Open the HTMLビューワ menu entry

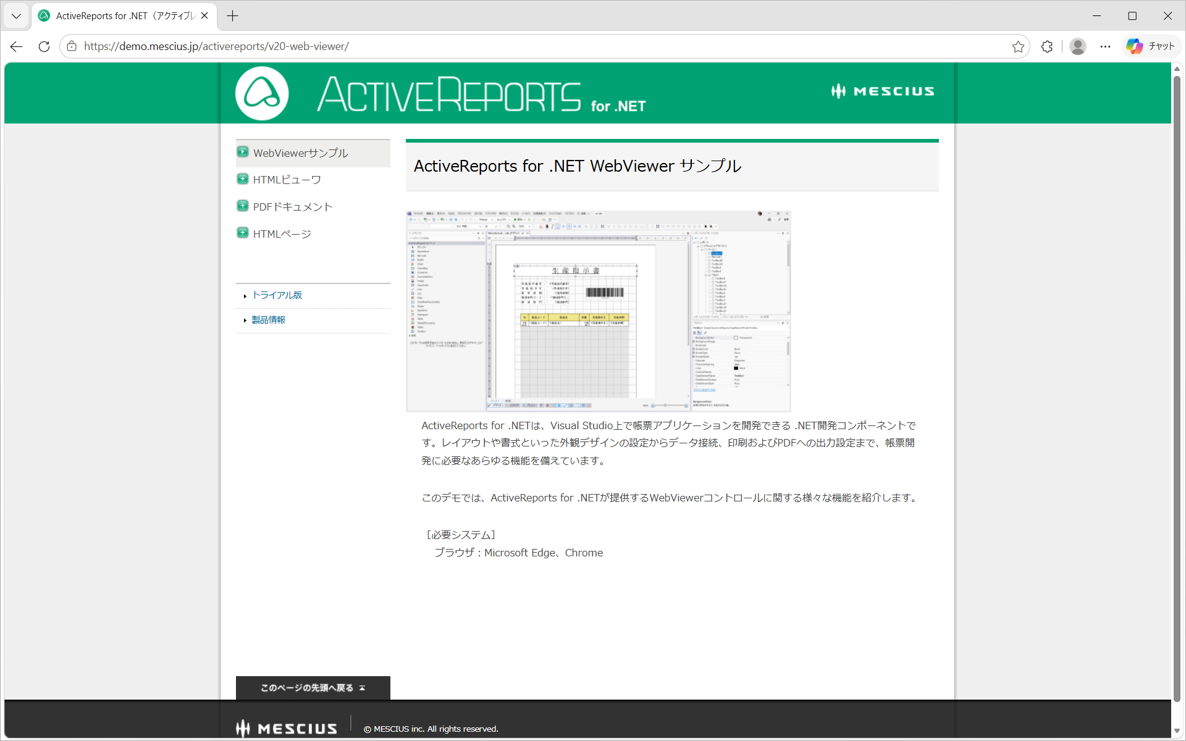pyautogui.click(x=287, y=180)
